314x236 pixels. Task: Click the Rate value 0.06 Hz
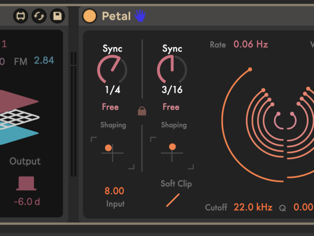[250, 44]
